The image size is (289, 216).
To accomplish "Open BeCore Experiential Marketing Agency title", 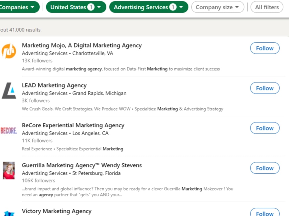I will [73, 125].
